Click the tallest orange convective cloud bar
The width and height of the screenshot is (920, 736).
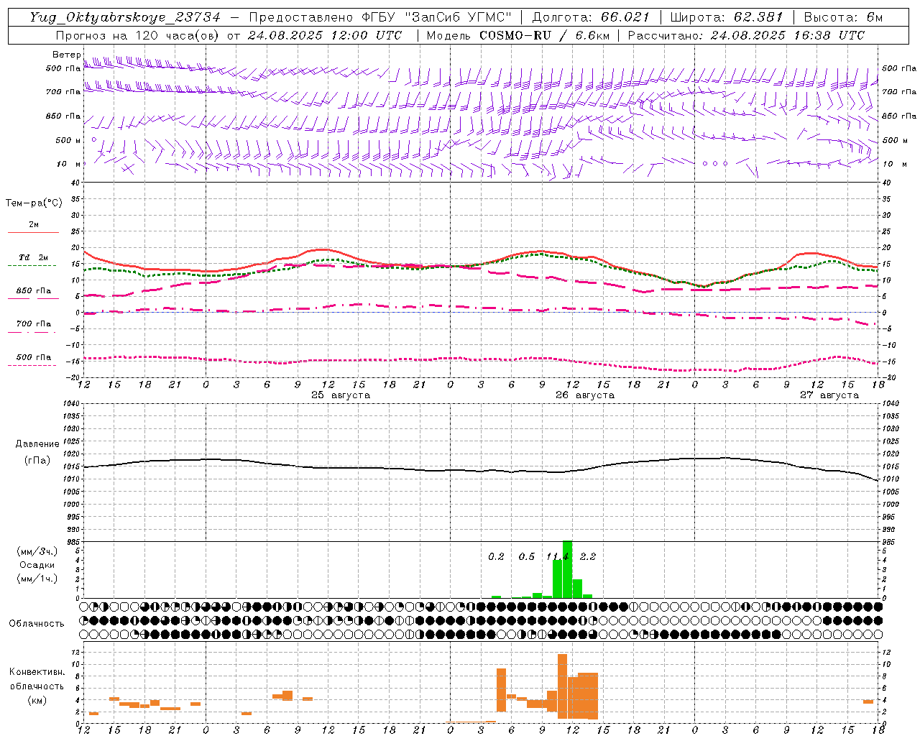(562, 687)
